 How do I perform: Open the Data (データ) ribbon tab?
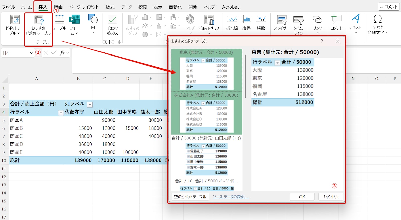[126, 7]
